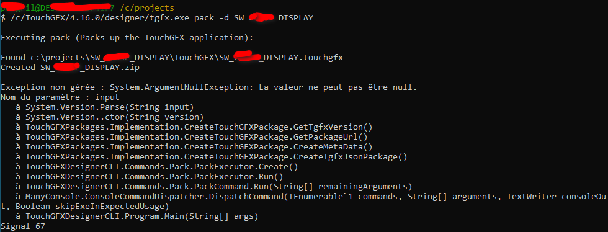Image resolution: width=608 pixels, height=232 pixels.
Task: Click the Program.Main(String[] args) line
Action: (137, 216)
